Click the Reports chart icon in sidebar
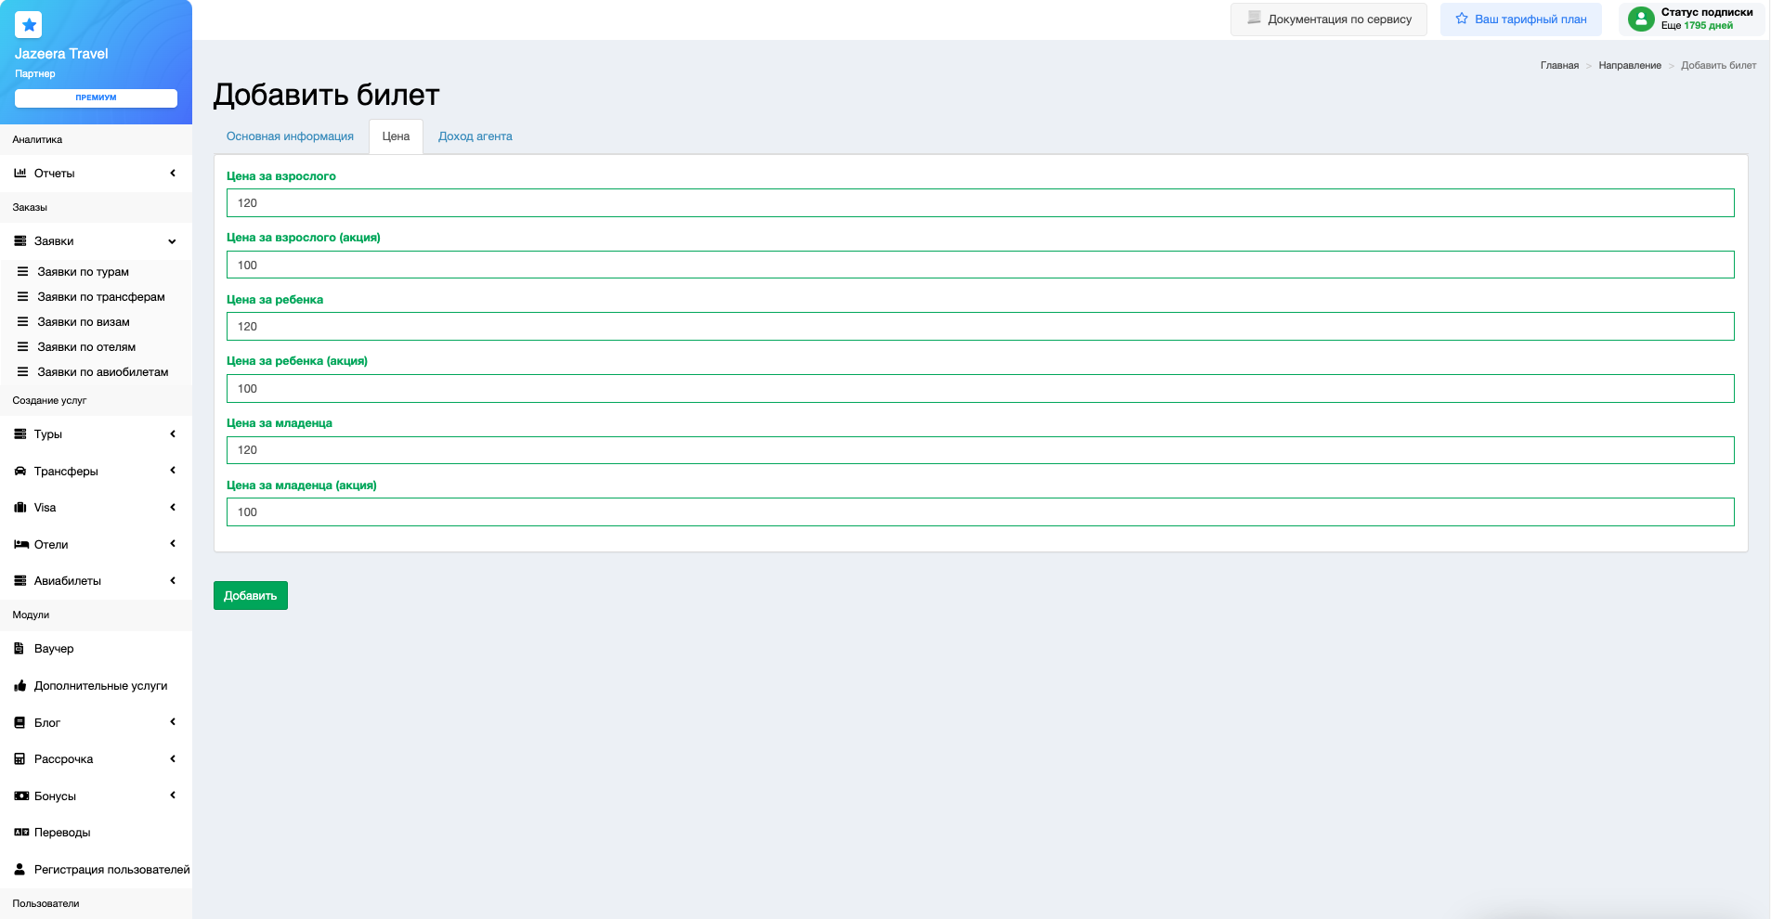1771x919 pixels. pyautogui.click(x=20, y=173)
